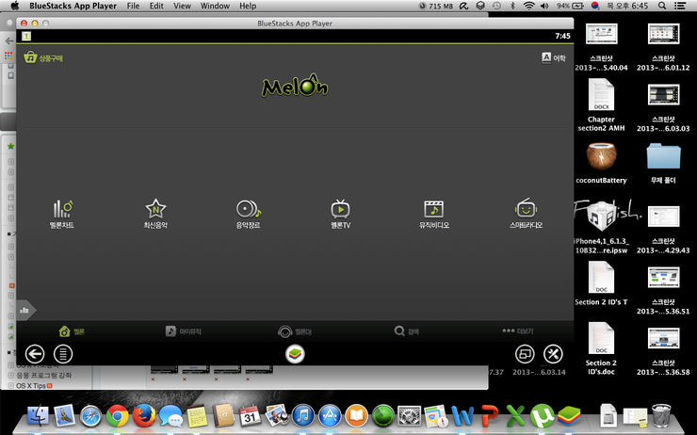The width and height of the screenshot is (697, 435).
Task: Click the 94% battery indicator
Action: [570, 6]
